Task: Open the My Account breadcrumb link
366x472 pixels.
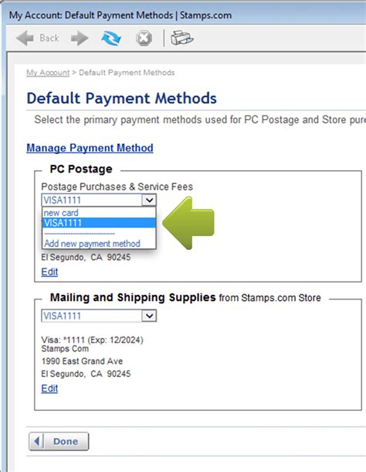Action: pos(48,73)
